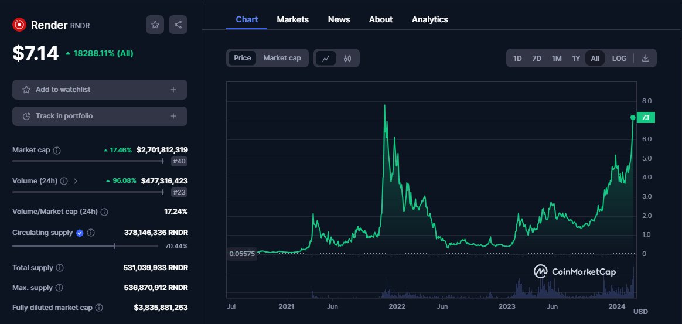This screenshot has height=324, width=682.
Task: Click the #23 volume rank badge
Action: (179, 192)
